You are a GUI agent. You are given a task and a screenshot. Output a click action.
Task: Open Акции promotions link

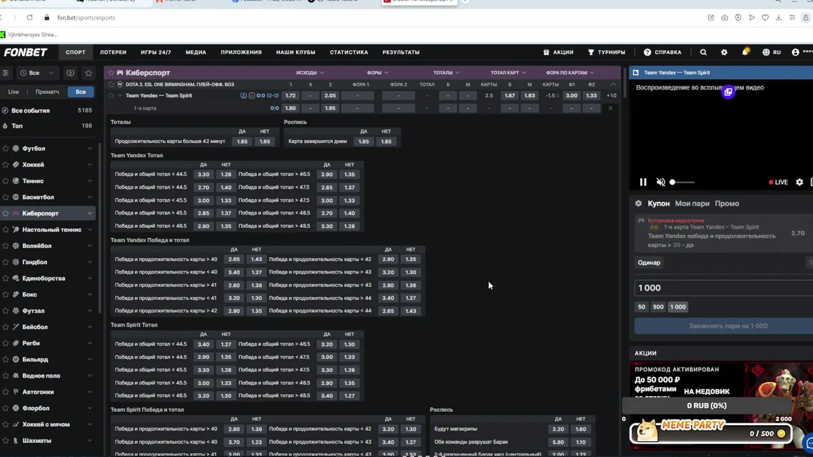point(558,52)
